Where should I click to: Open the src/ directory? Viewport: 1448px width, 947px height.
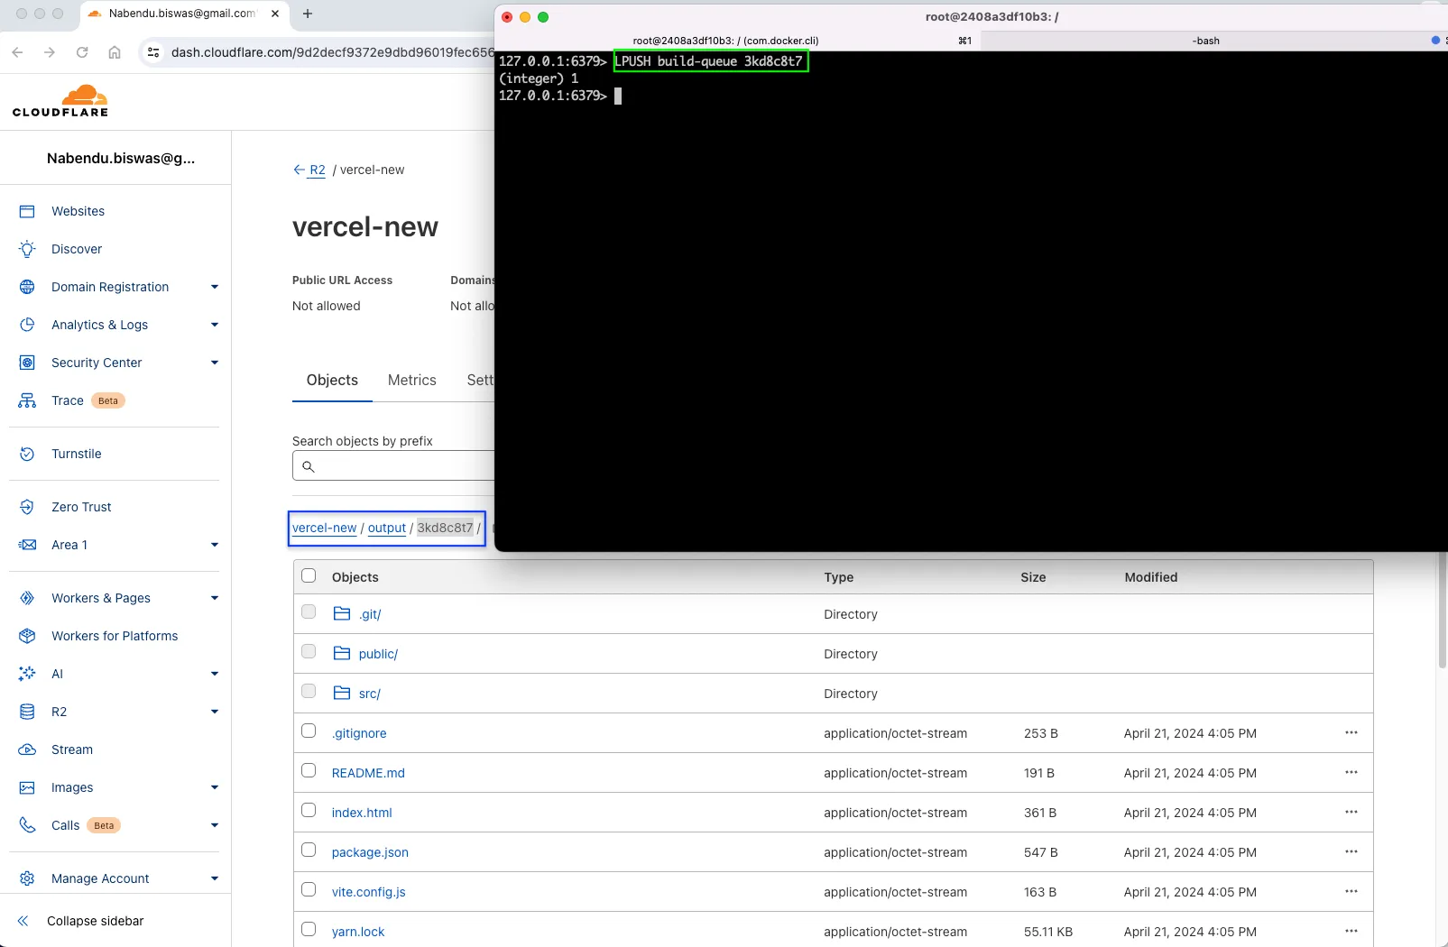point(370,694)
